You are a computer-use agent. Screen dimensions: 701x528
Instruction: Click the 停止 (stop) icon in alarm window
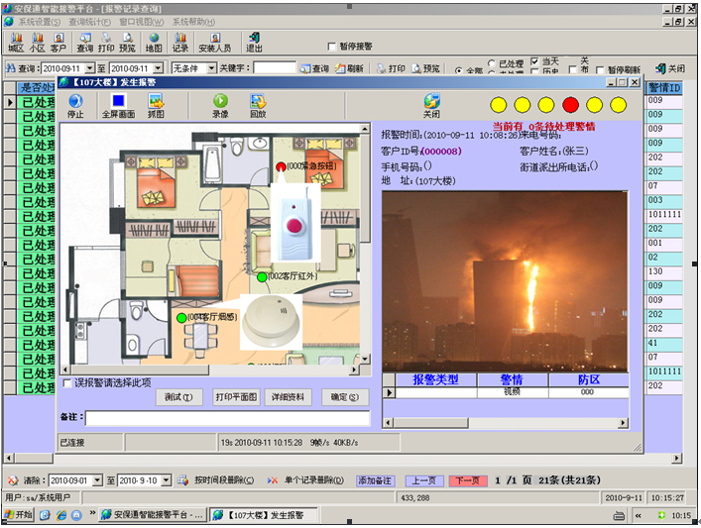tap(75, 101)
